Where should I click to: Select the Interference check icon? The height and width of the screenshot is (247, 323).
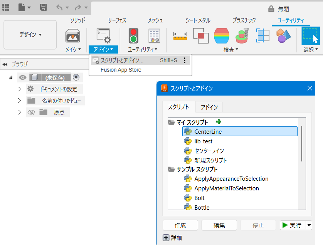201,36
